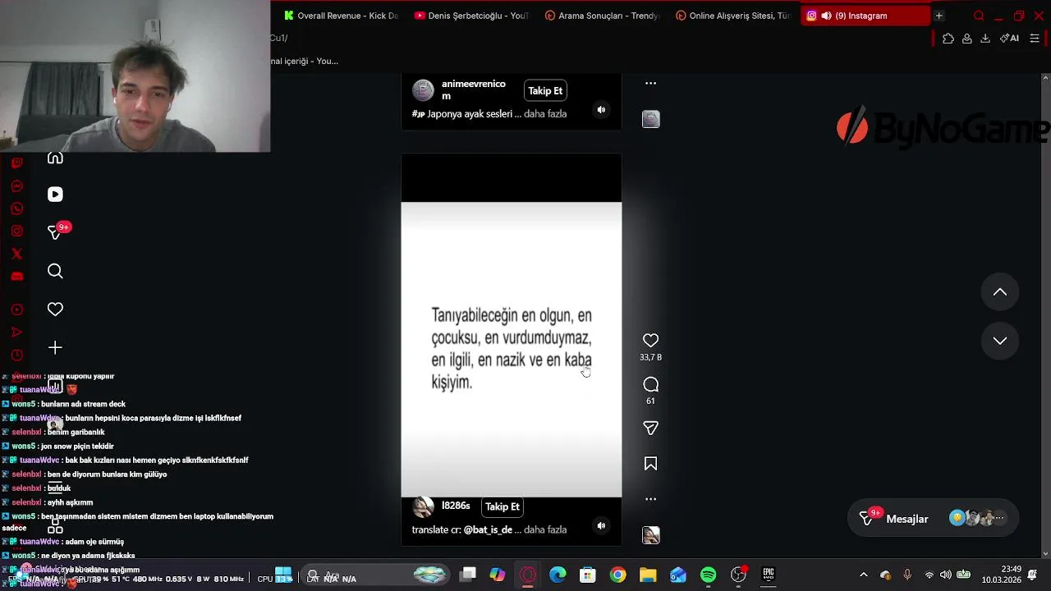Open l8286s profile picture

[423, 507]
